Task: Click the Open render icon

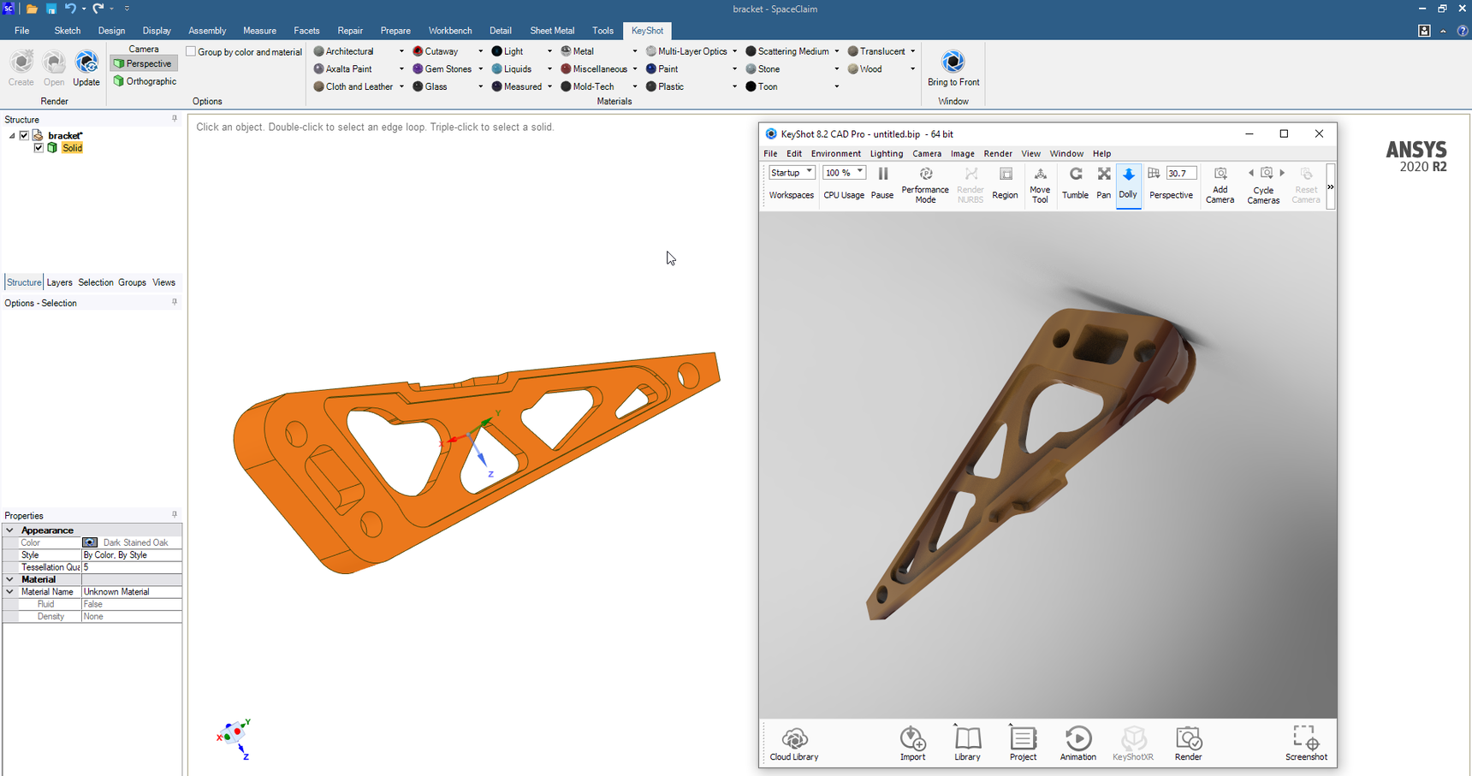Action: 54,62
